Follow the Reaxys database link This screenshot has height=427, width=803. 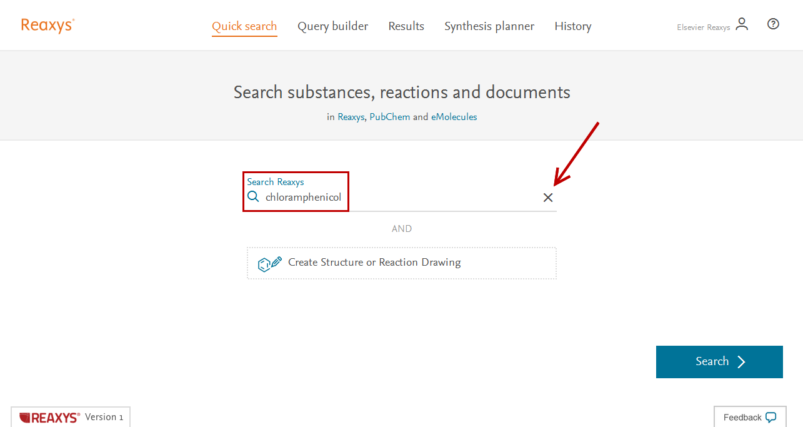point(351,117)
